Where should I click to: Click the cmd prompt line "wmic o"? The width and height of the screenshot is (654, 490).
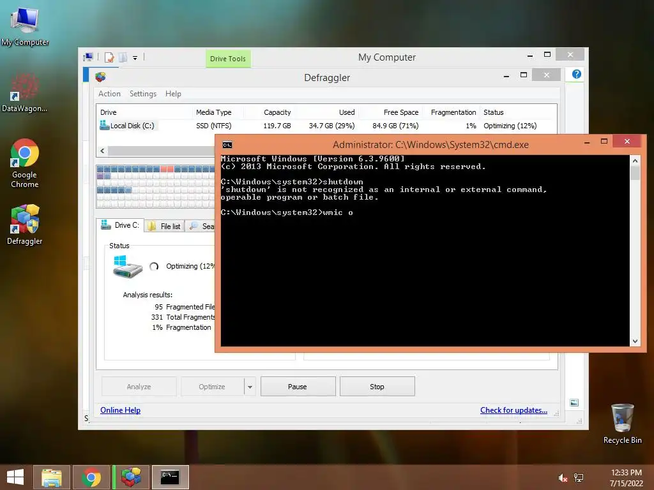click(287, 212)
